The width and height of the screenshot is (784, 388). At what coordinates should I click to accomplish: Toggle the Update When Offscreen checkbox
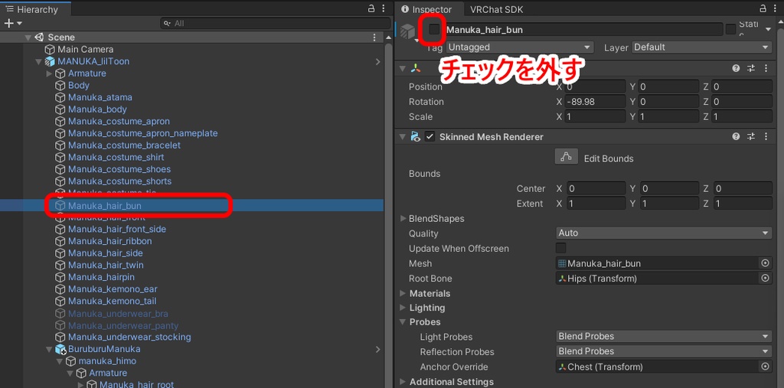tap(561, 249)
